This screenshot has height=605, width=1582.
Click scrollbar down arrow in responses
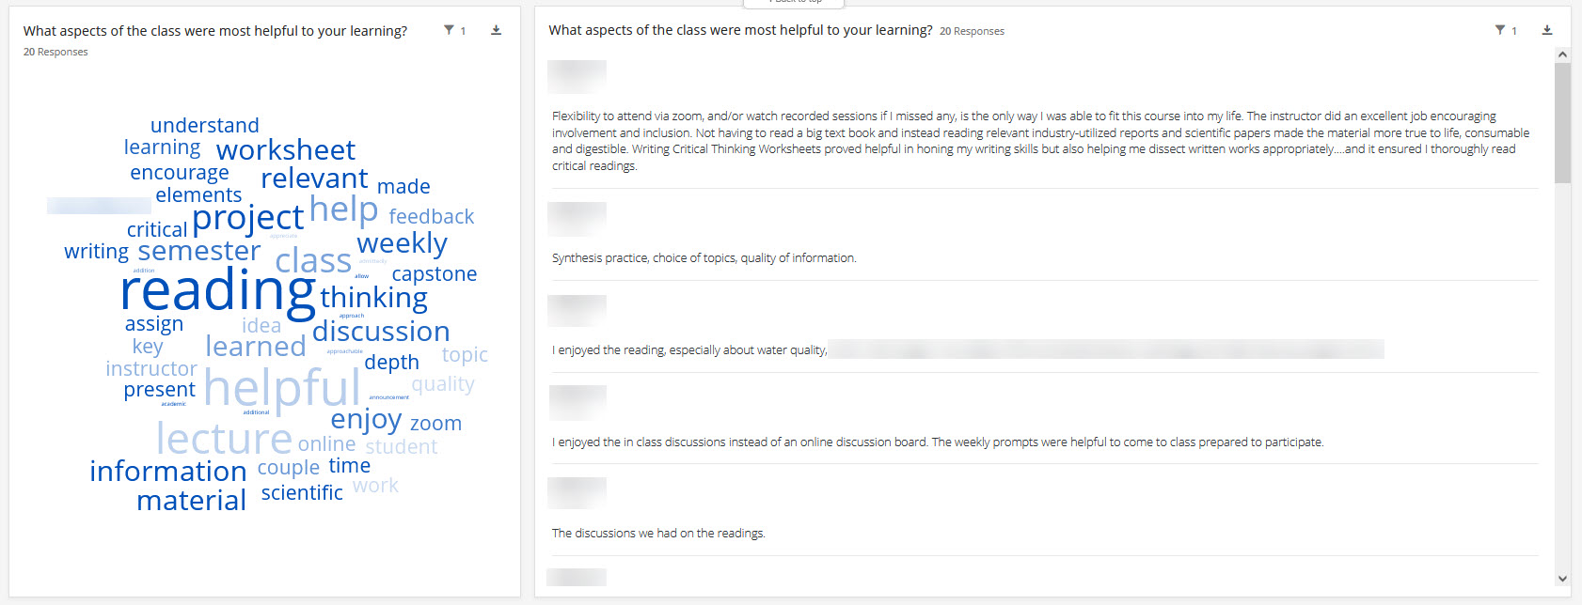coord(1562,579)
